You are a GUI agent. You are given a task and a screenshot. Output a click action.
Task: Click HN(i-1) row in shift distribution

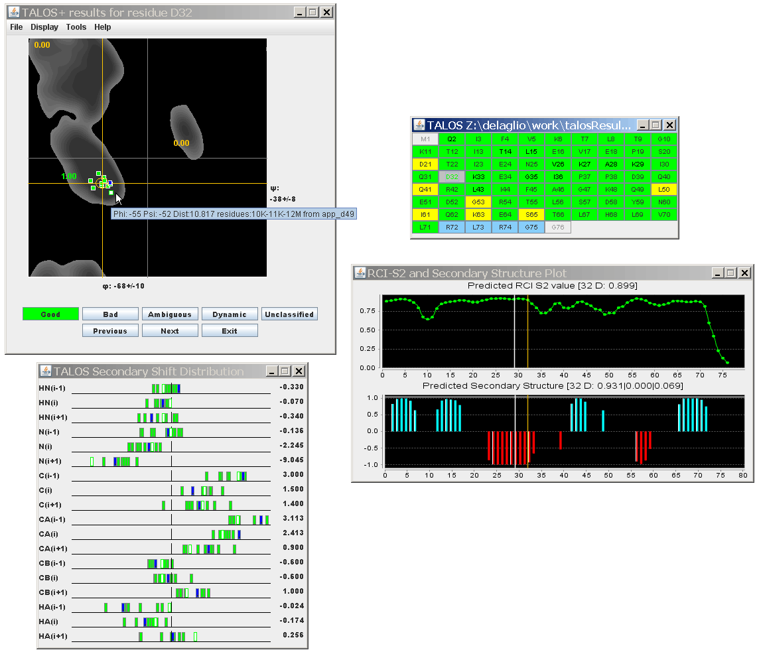tap(171, 388)
